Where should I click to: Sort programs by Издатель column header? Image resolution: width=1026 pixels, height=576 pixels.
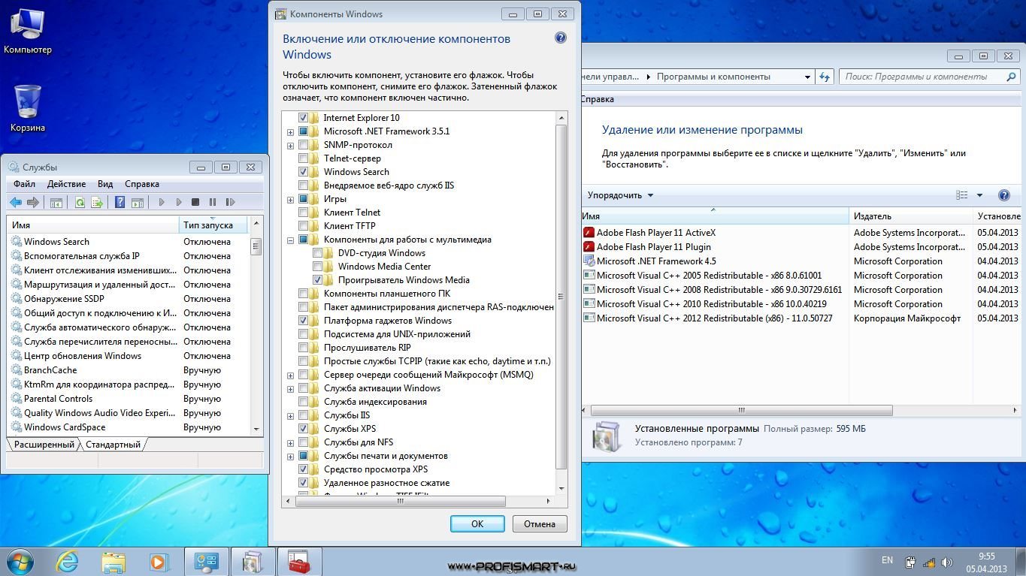point(910,216)
